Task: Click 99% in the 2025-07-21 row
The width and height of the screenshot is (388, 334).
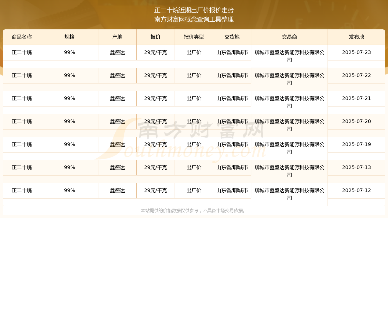Action: click(70, 98)
